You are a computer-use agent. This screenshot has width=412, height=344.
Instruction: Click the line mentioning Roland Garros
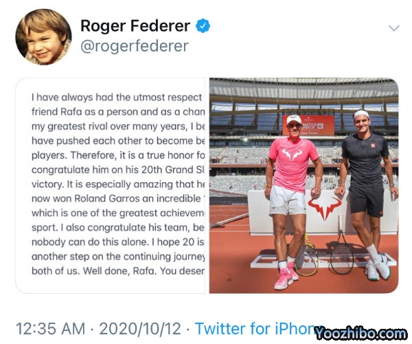point(117,200)
